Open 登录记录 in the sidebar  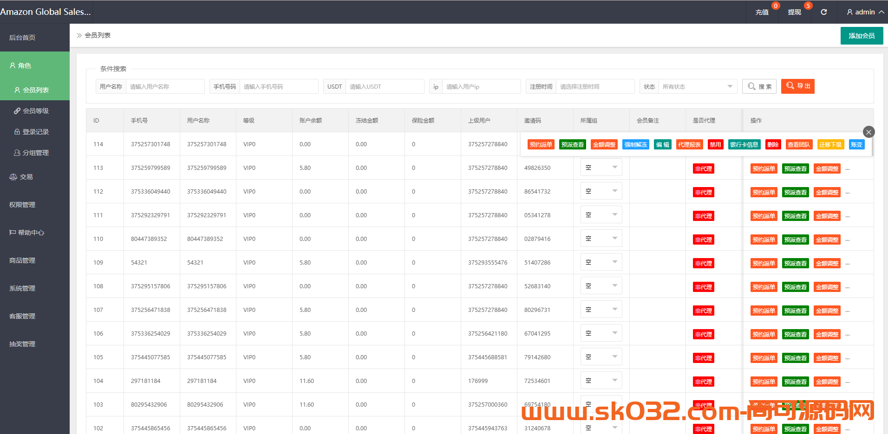[x=35, y=132]
